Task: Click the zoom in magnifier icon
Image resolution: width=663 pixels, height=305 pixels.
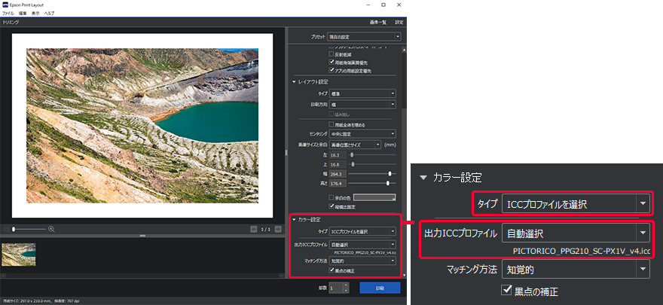Action: (x=51, y=229)
